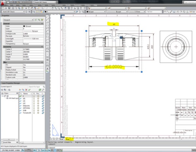Toggle the Invert filter checkbox
Viewport: 196px width, 152px height.
click(2, 142)
